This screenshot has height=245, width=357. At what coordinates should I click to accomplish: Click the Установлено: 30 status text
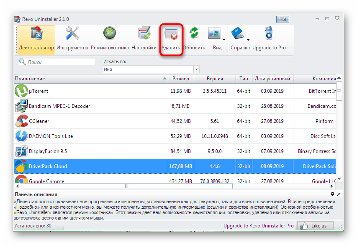[33, 226]
